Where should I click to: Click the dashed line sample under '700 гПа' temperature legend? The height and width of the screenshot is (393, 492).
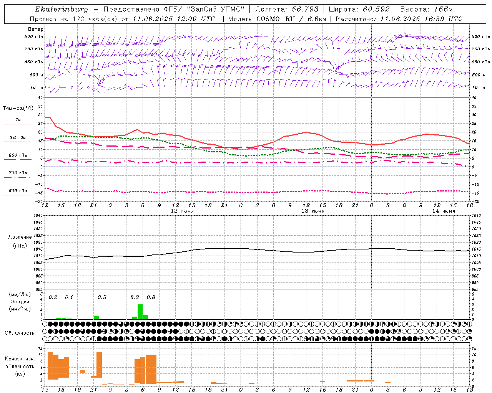(18, 178)
